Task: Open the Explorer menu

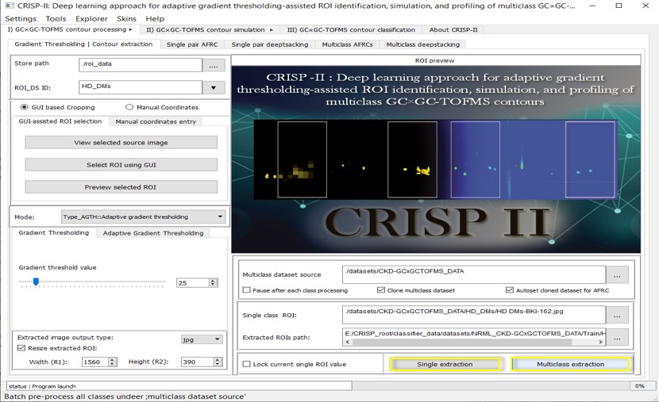Action: 91,18
